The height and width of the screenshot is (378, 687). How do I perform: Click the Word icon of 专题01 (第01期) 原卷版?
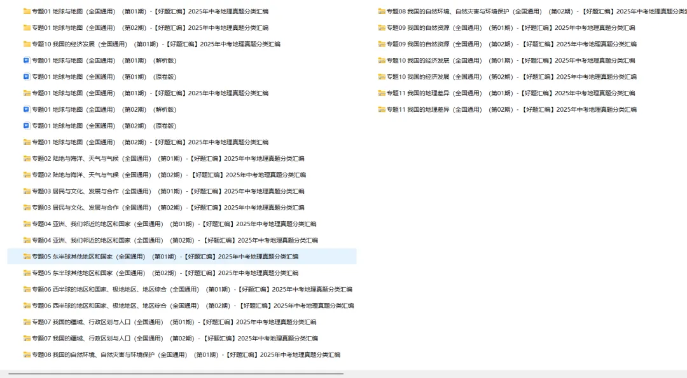coord(25,76)
